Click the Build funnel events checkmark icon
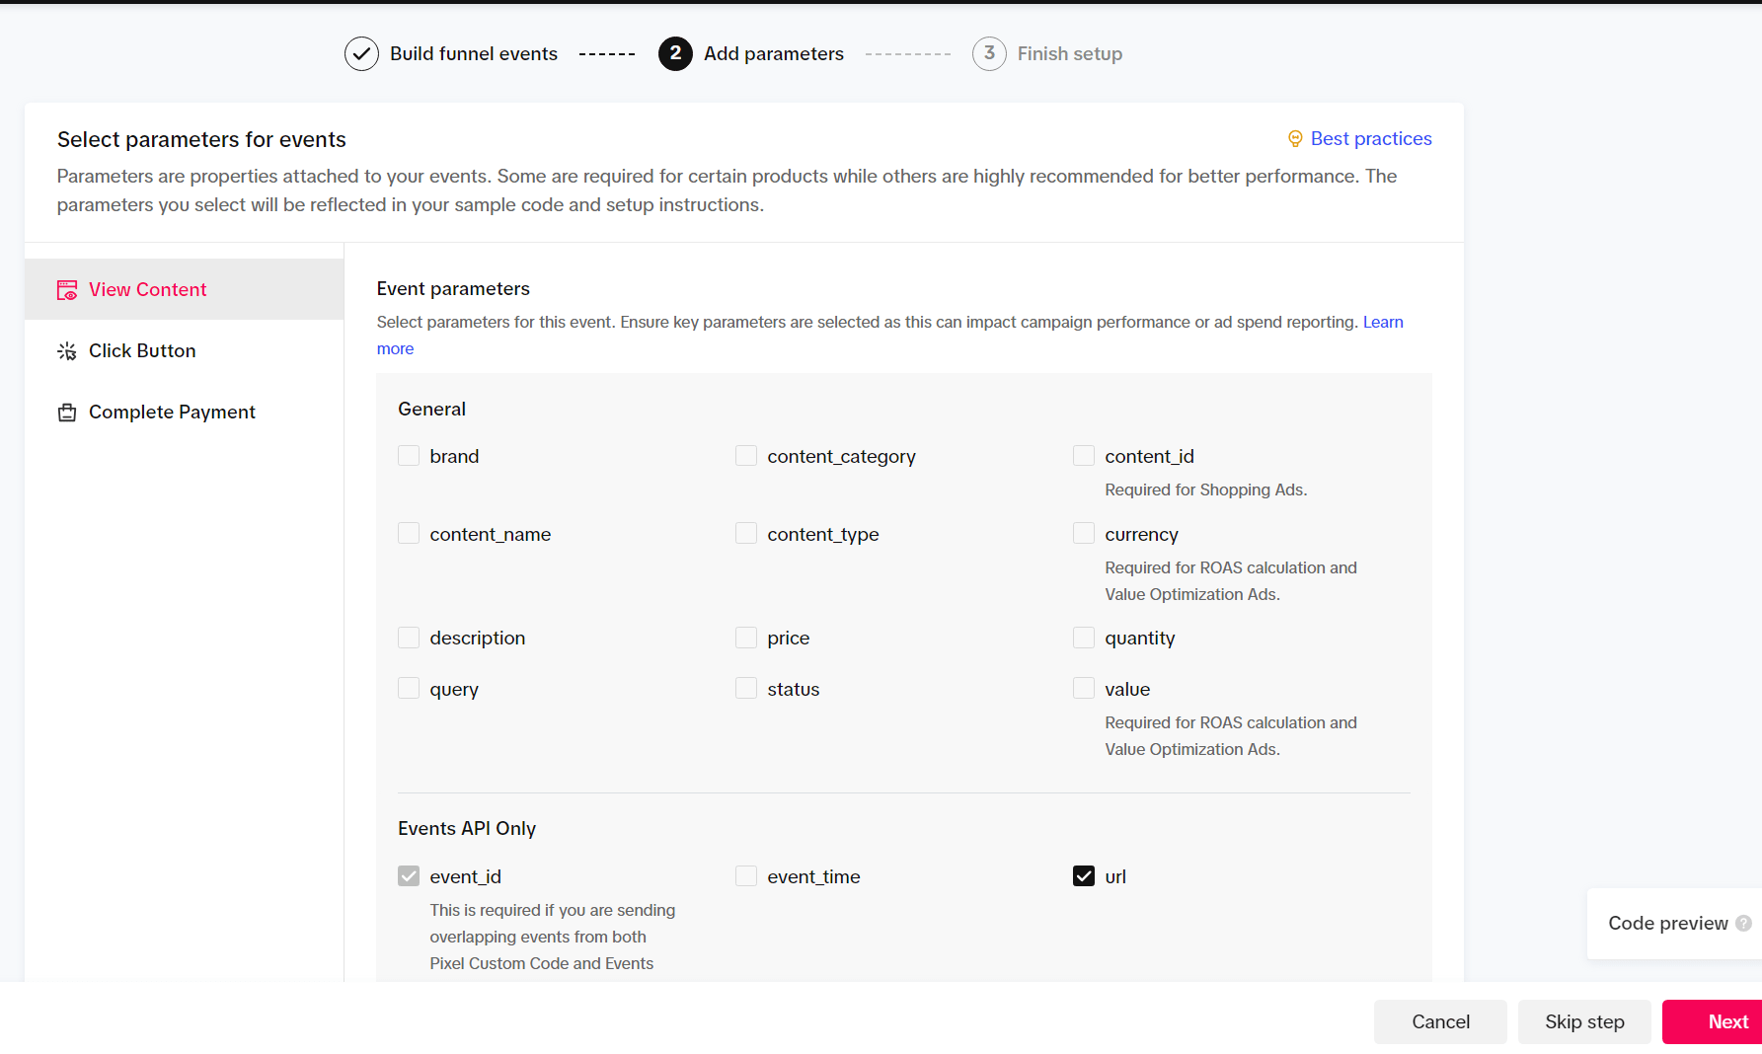 pos(361,54)
